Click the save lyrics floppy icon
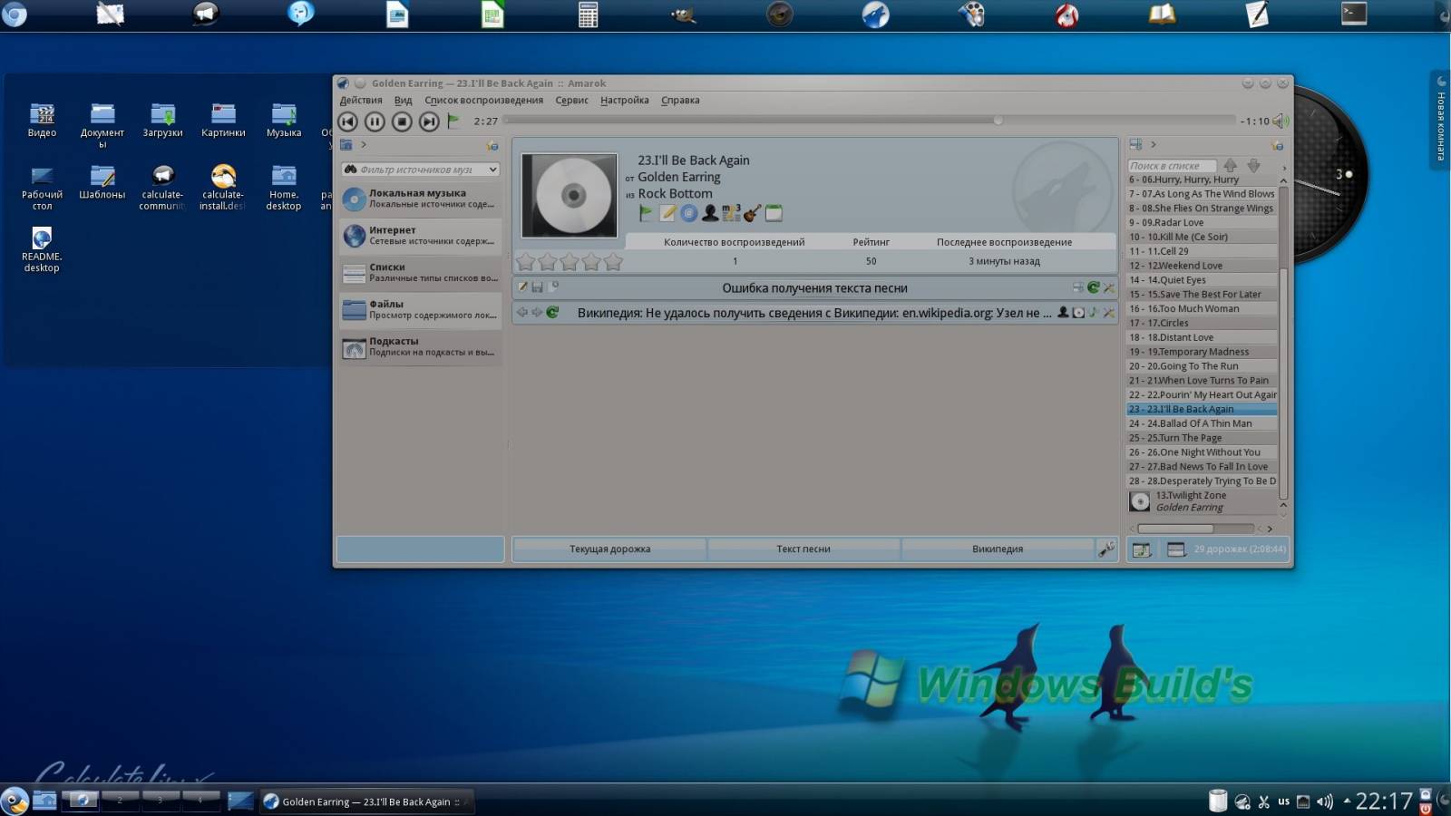Image resolution: width=1451 pixels, height=816 pixels. coord(537,287)
